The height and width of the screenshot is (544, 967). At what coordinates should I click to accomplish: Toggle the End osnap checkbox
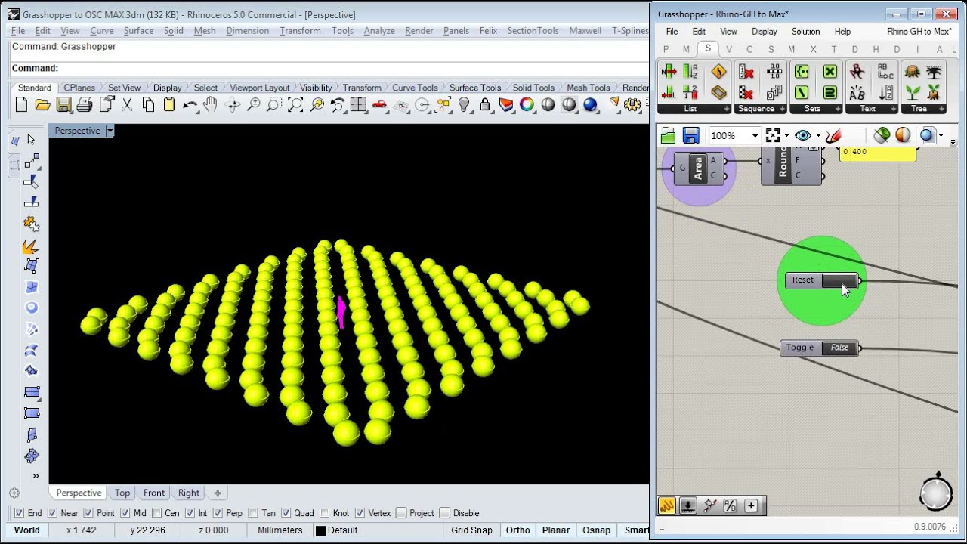tap(19, 513)
